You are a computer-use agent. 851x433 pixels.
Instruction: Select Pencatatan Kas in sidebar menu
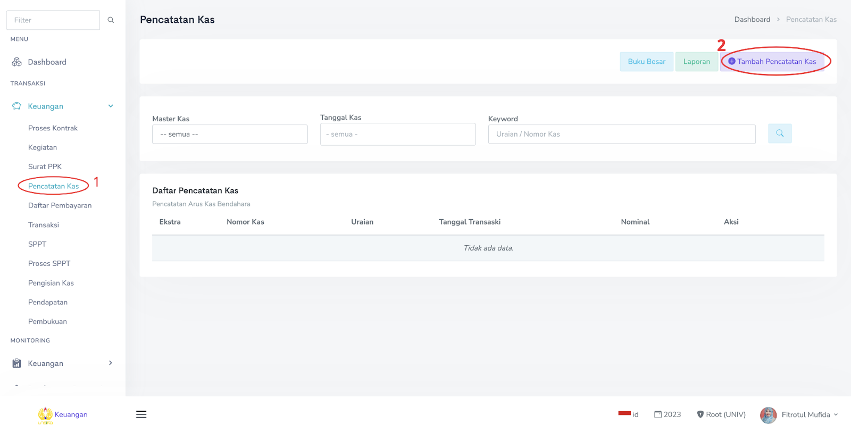point(53,186)
